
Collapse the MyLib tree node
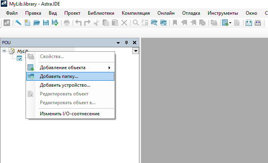(4, 51)
